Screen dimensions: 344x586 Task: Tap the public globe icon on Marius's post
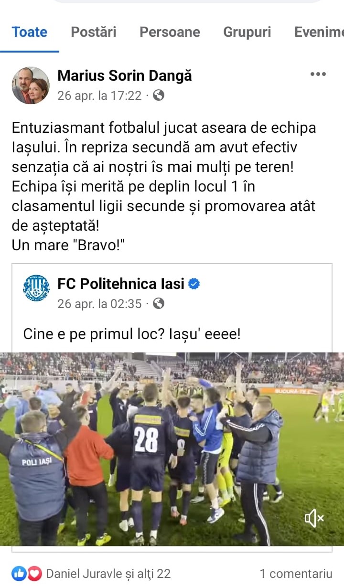(158, 95)
